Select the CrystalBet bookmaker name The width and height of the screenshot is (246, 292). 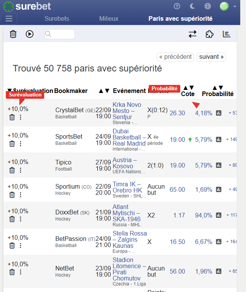click(69, 110)
